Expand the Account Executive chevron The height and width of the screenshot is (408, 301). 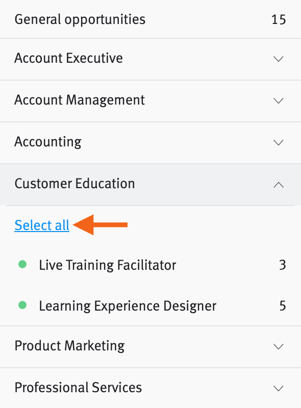pyautogui.click(x=279, y=59)
